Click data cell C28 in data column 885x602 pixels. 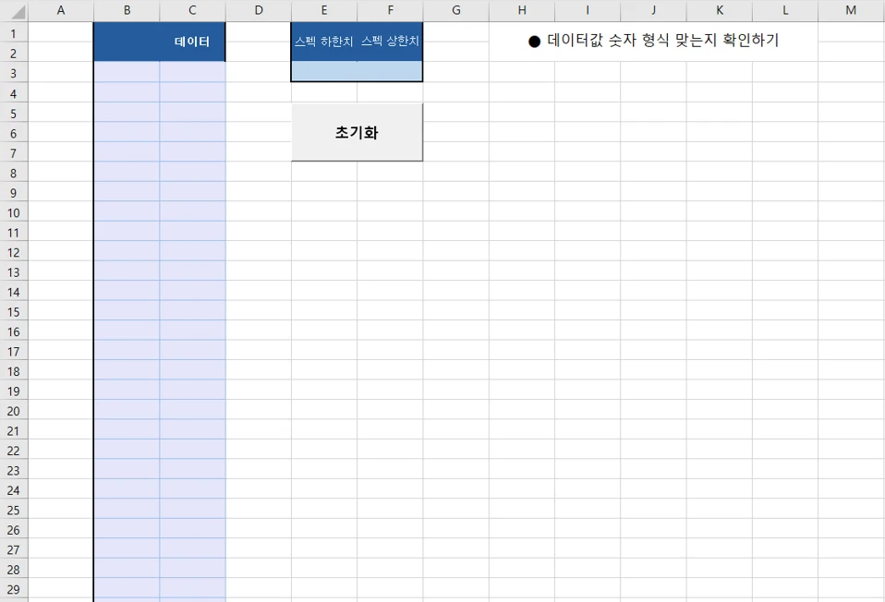pyautogui.click(x=192, y=568)
